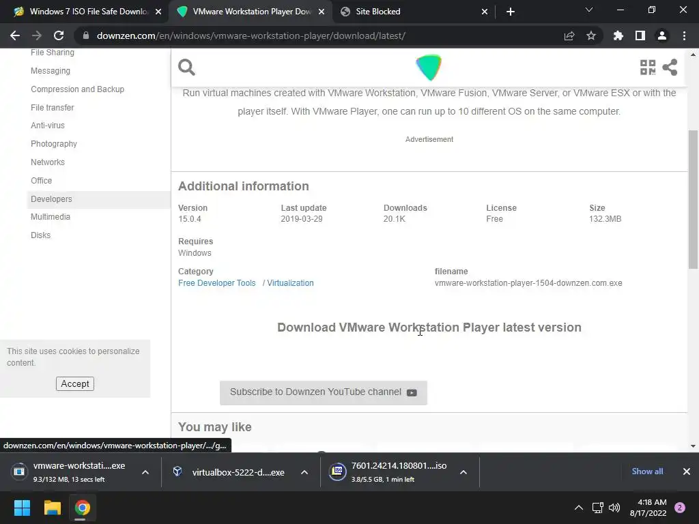Close the Site Blocked tab
This screenshot has width=699, height=524.
click(485, 12)
